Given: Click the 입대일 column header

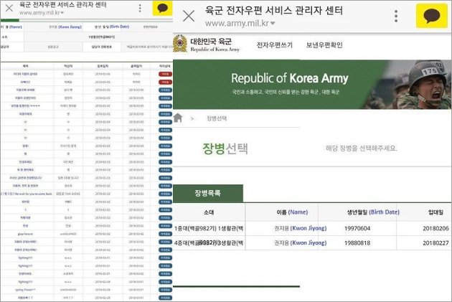Looking at the screenshot, I should pos(435,212).
